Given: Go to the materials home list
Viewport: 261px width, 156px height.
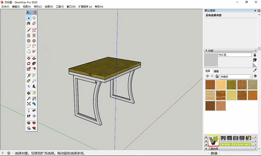Looking at the screenshot, I should click(217, 76).
